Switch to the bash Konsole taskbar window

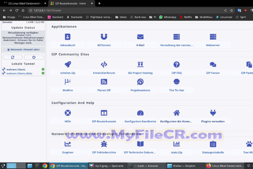(146, 166)
